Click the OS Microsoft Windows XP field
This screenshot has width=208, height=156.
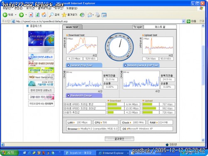[x=147, y=129]
